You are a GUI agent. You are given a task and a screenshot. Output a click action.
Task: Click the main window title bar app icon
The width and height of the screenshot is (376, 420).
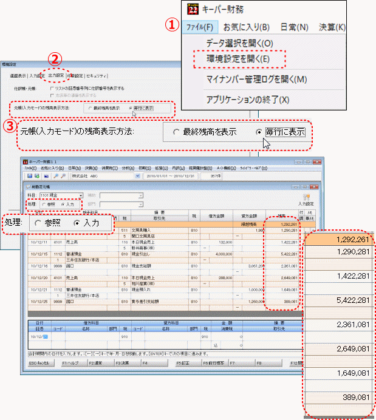tap(26, 162)
